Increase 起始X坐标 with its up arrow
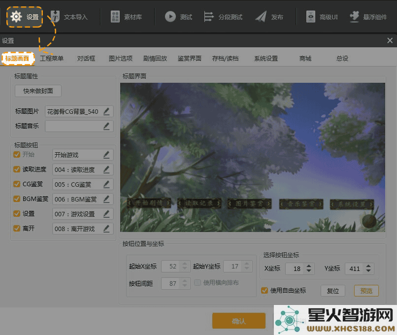397x335 pixels. [185, 264]
